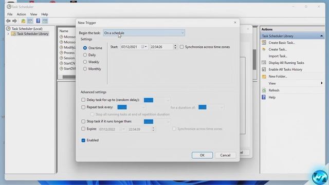Open the random delay duration dropdown

pyautogui.click(x=168, y=100)
